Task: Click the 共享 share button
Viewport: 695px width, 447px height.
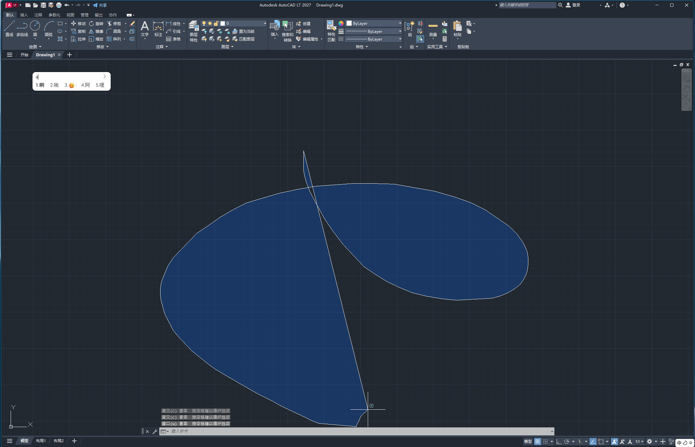Action: [100, 5]
